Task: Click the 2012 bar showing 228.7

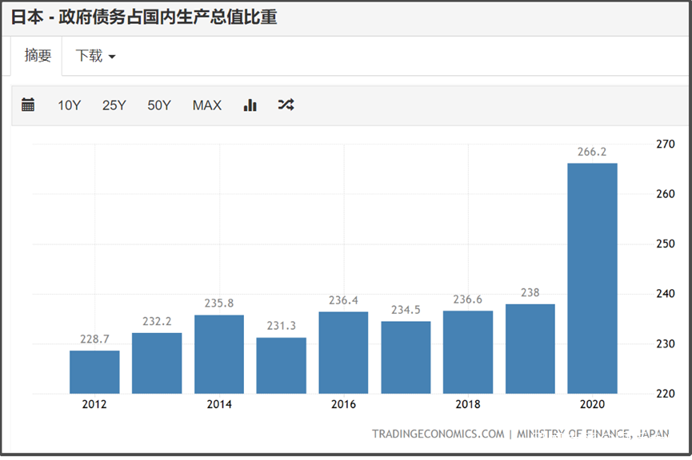Action: click(94, 372)
